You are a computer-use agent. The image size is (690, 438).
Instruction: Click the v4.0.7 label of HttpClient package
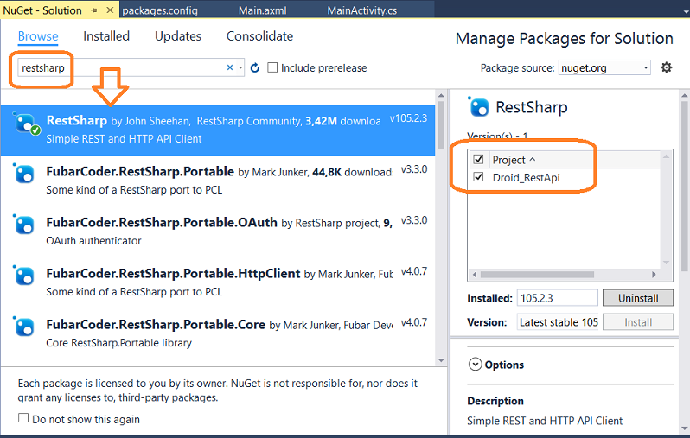pos(413,271)
